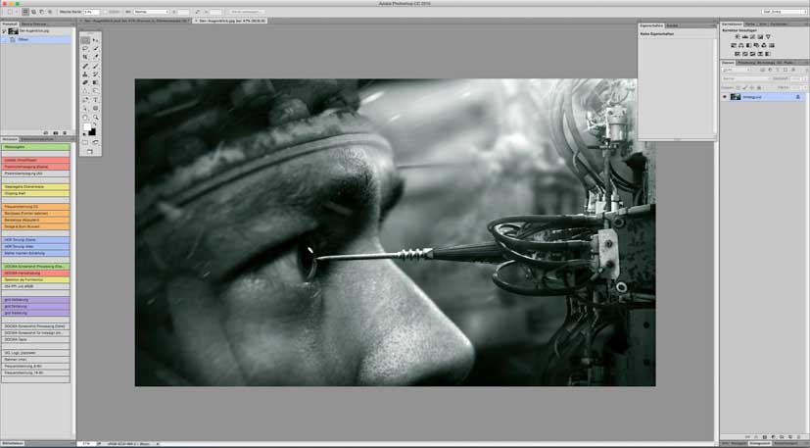810x448 pixels.
Task: Open the workspace switcher dropdown top right
Action: (x=784, y=12)
